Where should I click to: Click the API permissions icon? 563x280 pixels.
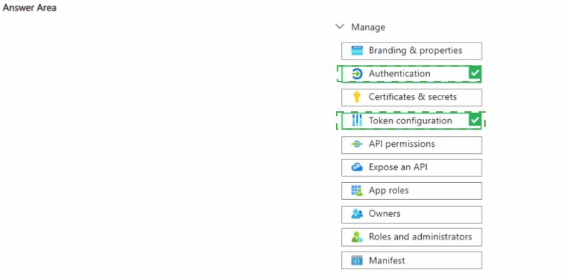pos(357,144)
